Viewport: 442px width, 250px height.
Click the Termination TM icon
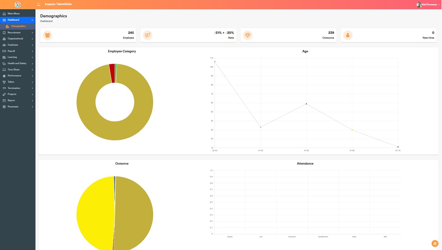coord(4,88)
